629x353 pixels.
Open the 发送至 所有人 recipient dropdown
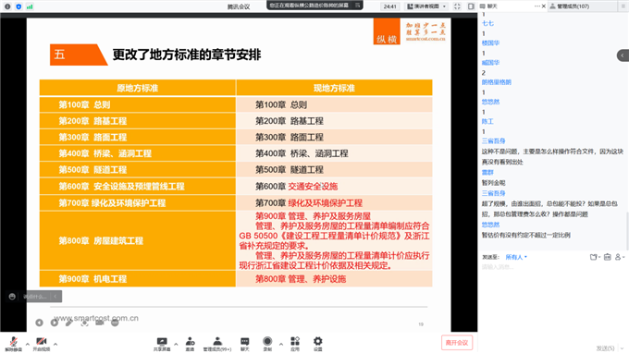click(516, 257)
